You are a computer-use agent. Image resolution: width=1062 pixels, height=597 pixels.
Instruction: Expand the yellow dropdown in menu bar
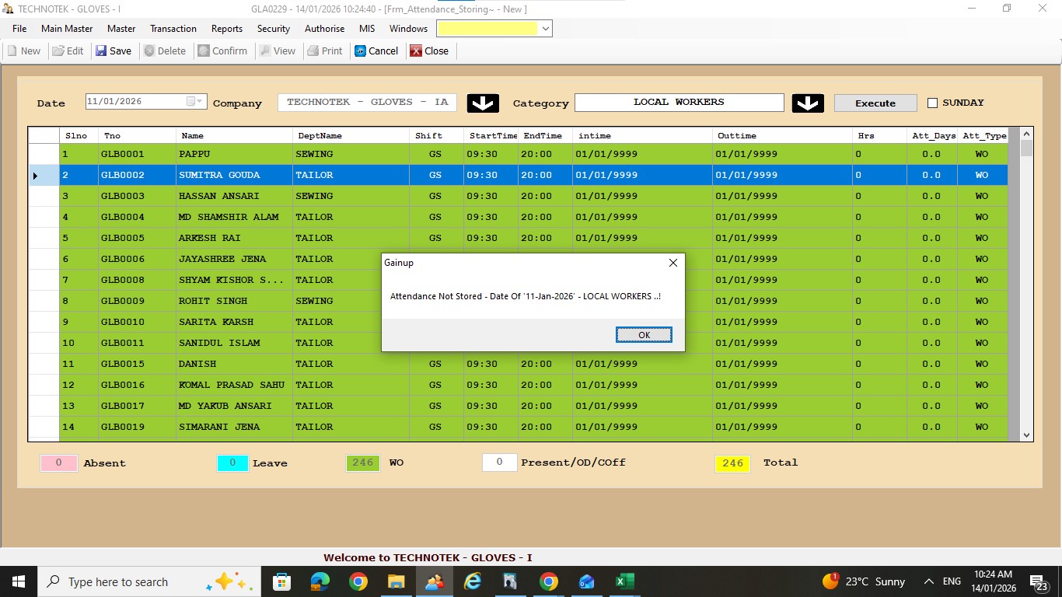(546, 29)
